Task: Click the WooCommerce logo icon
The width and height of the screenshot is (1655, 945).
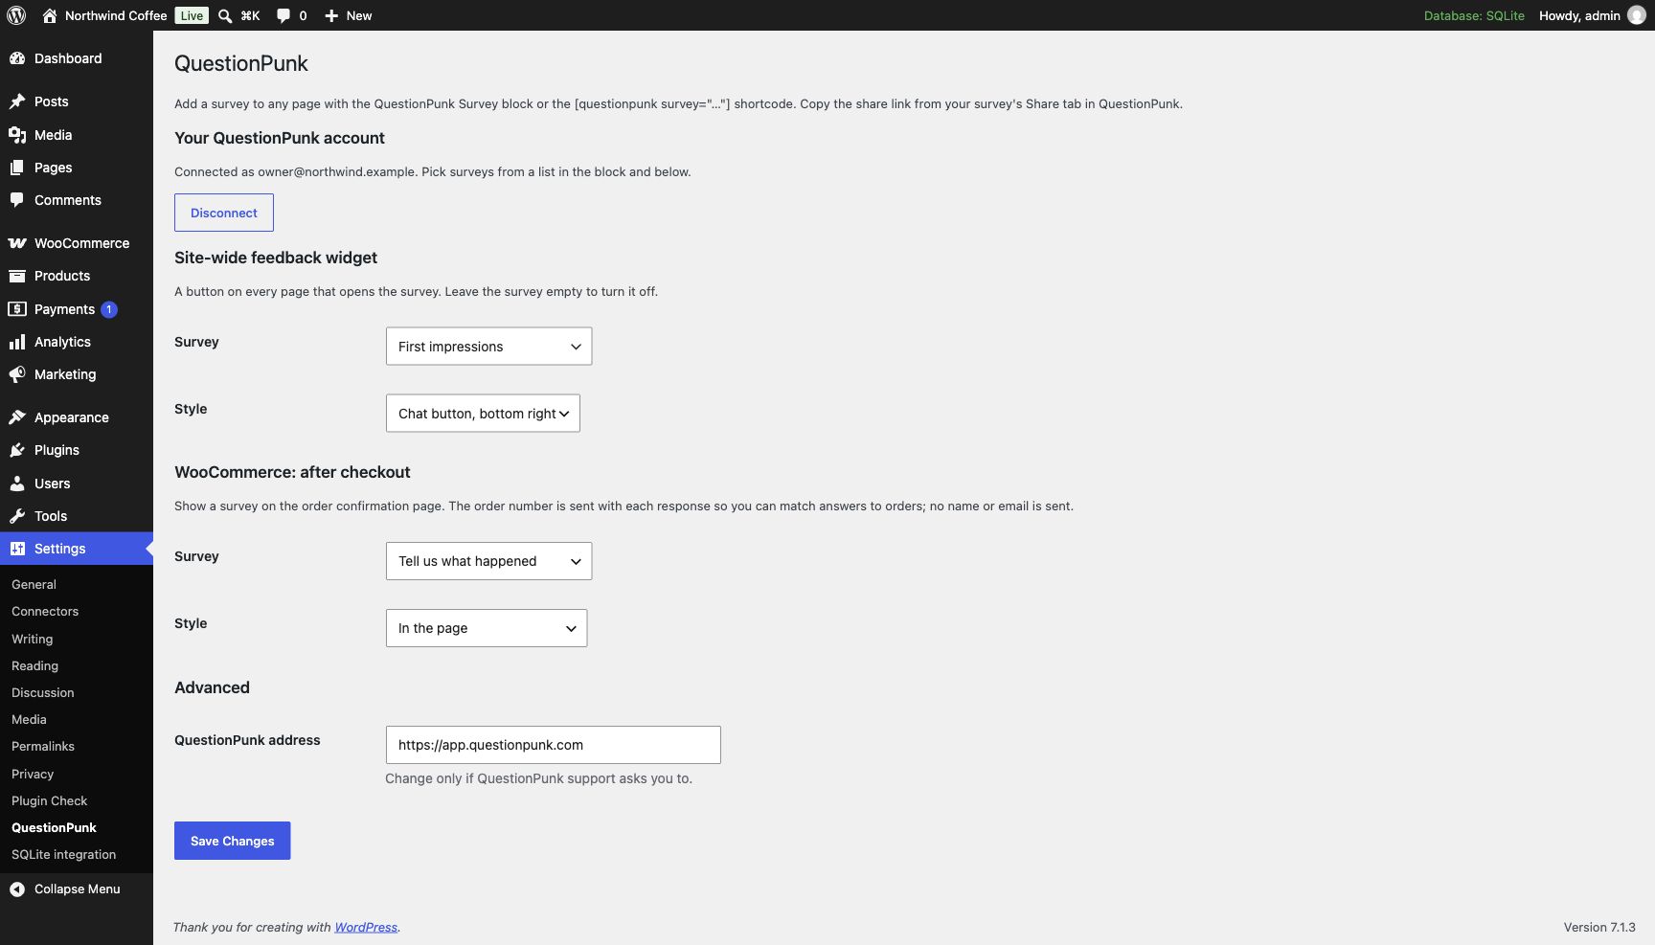Action: tap(17, 243)
